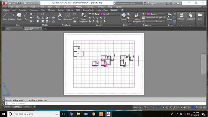The height and width of the screenshot is (117, 208).
Task: Expand the Layers panel dropdown
Action: pyautogui.click(x=99, y=25)
